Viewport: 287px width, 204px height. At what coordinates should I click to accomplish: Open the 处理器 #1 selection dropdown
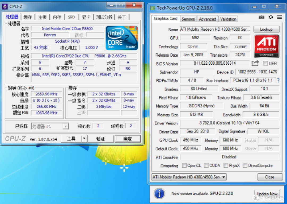coord(50,126)
